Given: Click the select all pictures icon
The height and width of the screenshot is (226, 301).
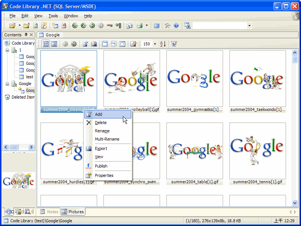Looking at the screenshot, I should pyautogui.click(x=105, y=44).
